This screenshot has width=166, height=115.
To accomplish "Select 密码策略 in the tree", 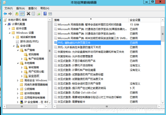I will pyautogui.click(x=34, y=54).
